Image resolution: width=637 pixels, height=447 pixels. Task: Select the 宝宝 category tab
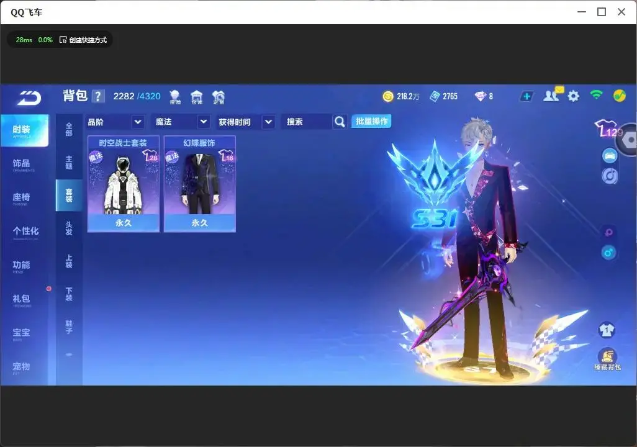24,333
